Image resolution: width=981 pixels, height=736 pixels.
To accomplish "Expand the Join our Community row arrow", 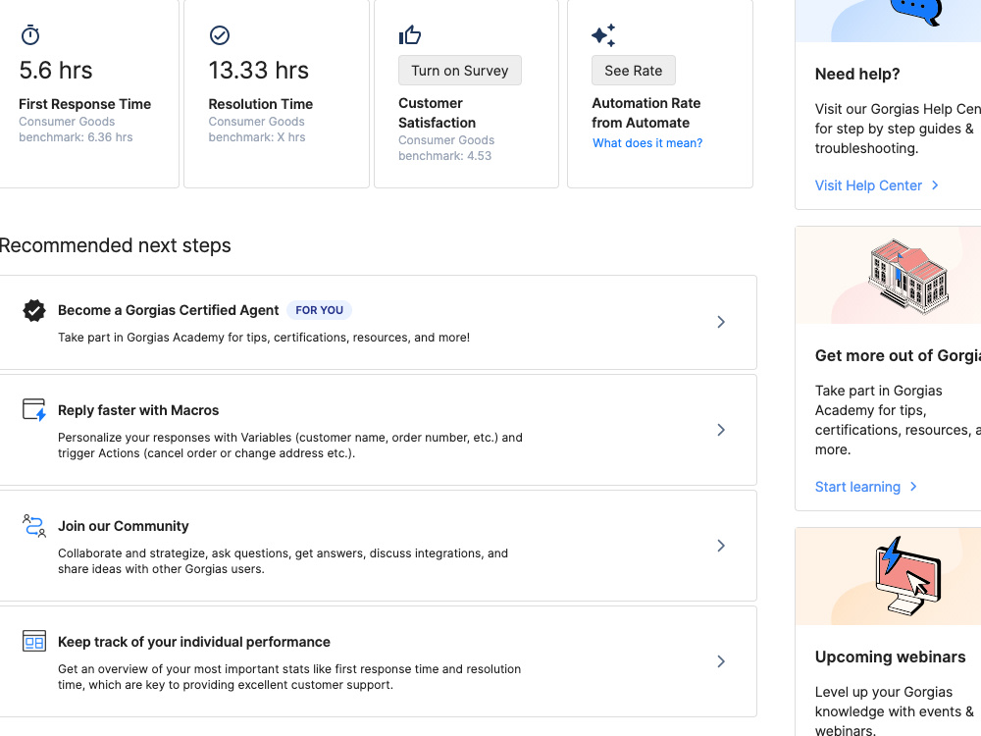I will point(721,546).
